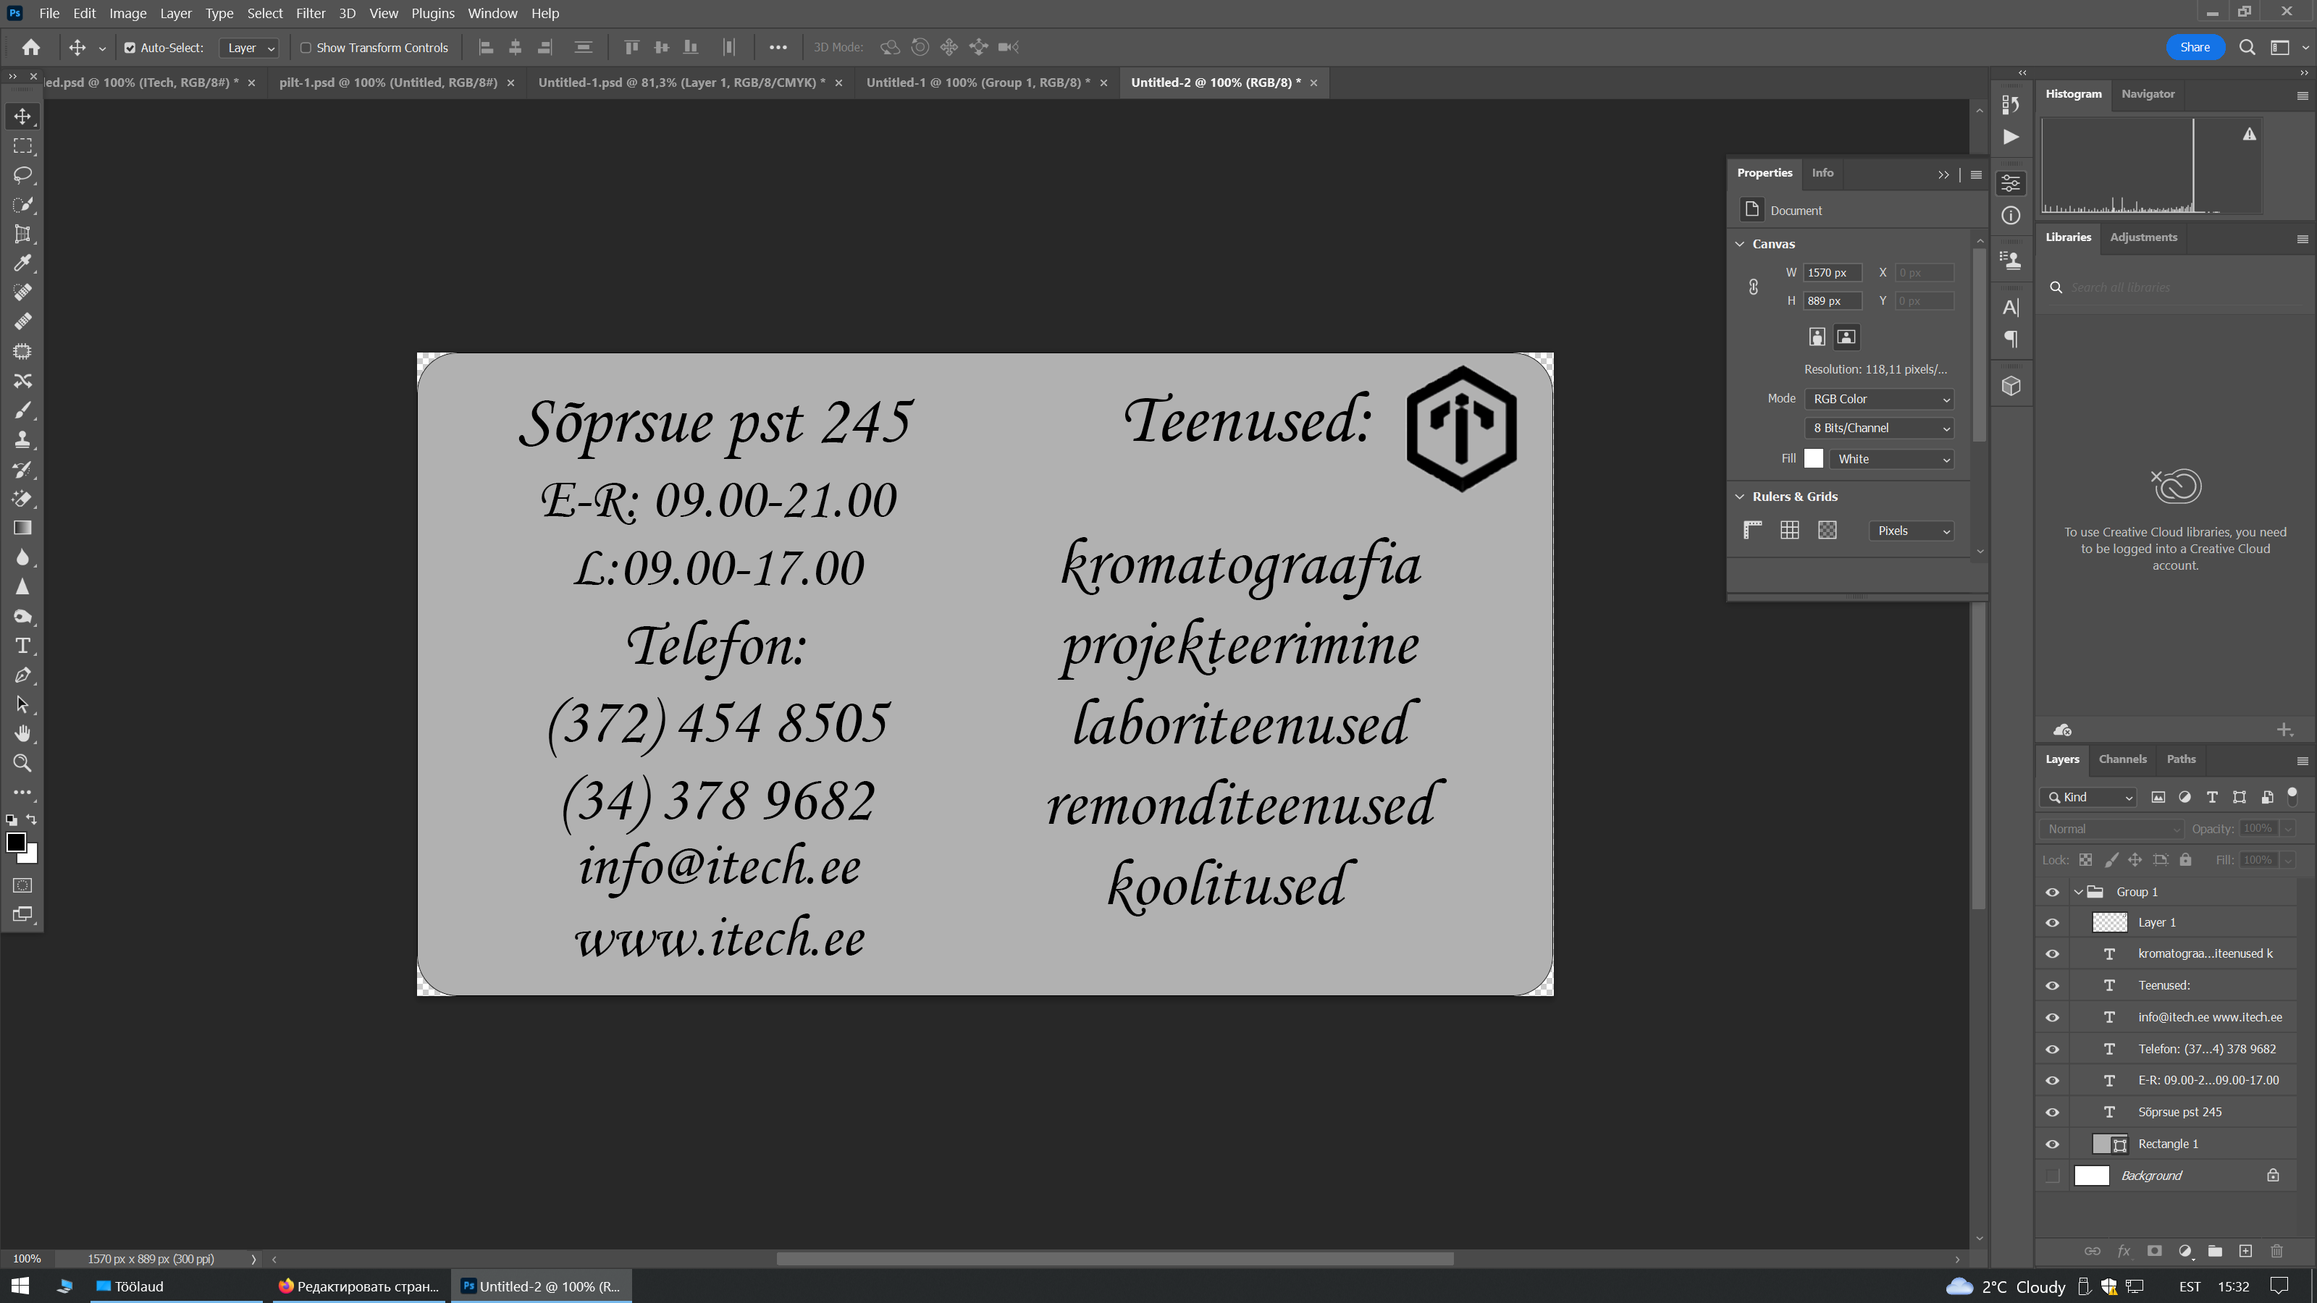The height and width of the screenshot is (1303, 2317).
Task: Switch to the Adjustments tab
Action: 2143,237
